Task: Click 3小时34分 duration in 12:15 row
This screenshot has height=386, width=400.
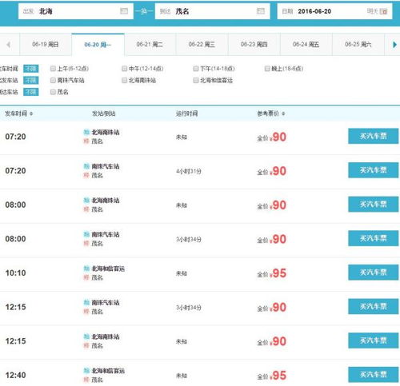Action: pyautogui.click(x=189, y=308)
